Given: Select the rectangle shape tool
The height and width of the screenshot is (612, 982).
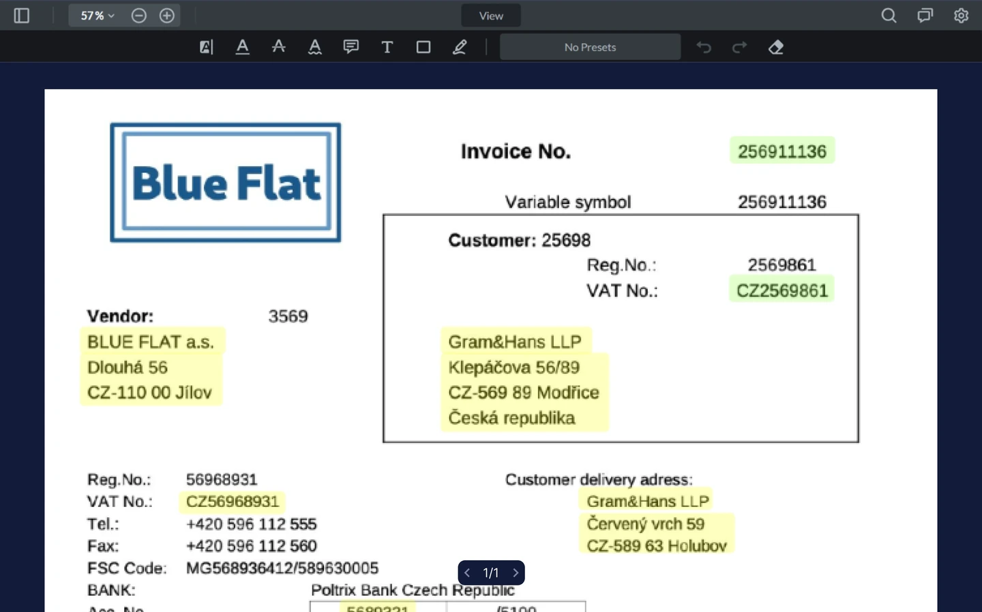Looking at the screenshot, I should [x=423, y=47].
